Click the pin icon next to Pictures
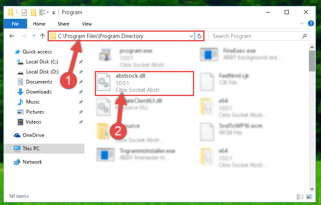Viewport: 321px width, 205px height. point(81,112)
